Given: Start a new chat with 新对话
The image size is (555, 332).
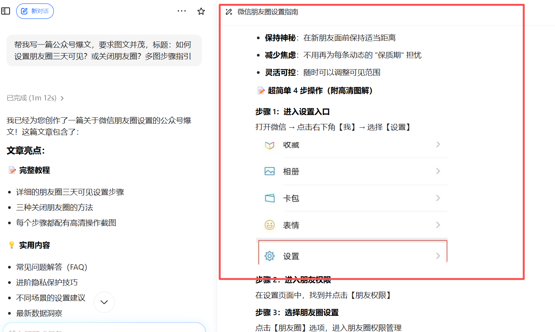Looking at the screenshot, I should click(35, 11).
